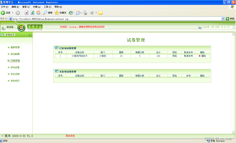Click the page icon in the address bar
This screenshot has height=143, width=236.
point(11,19)
